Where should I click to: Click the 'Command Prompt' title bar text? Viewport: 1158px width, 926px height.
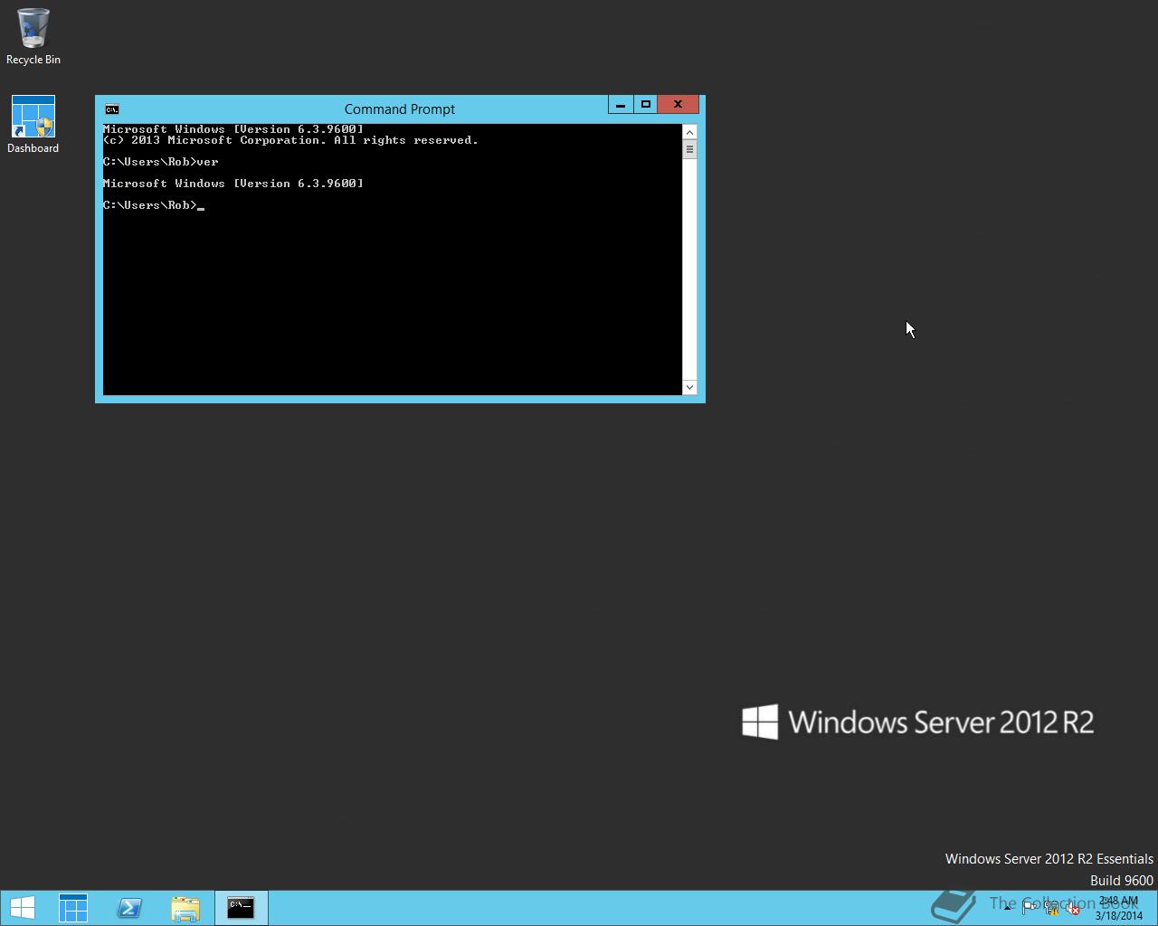pyautogui.click(x=400, y=109)
